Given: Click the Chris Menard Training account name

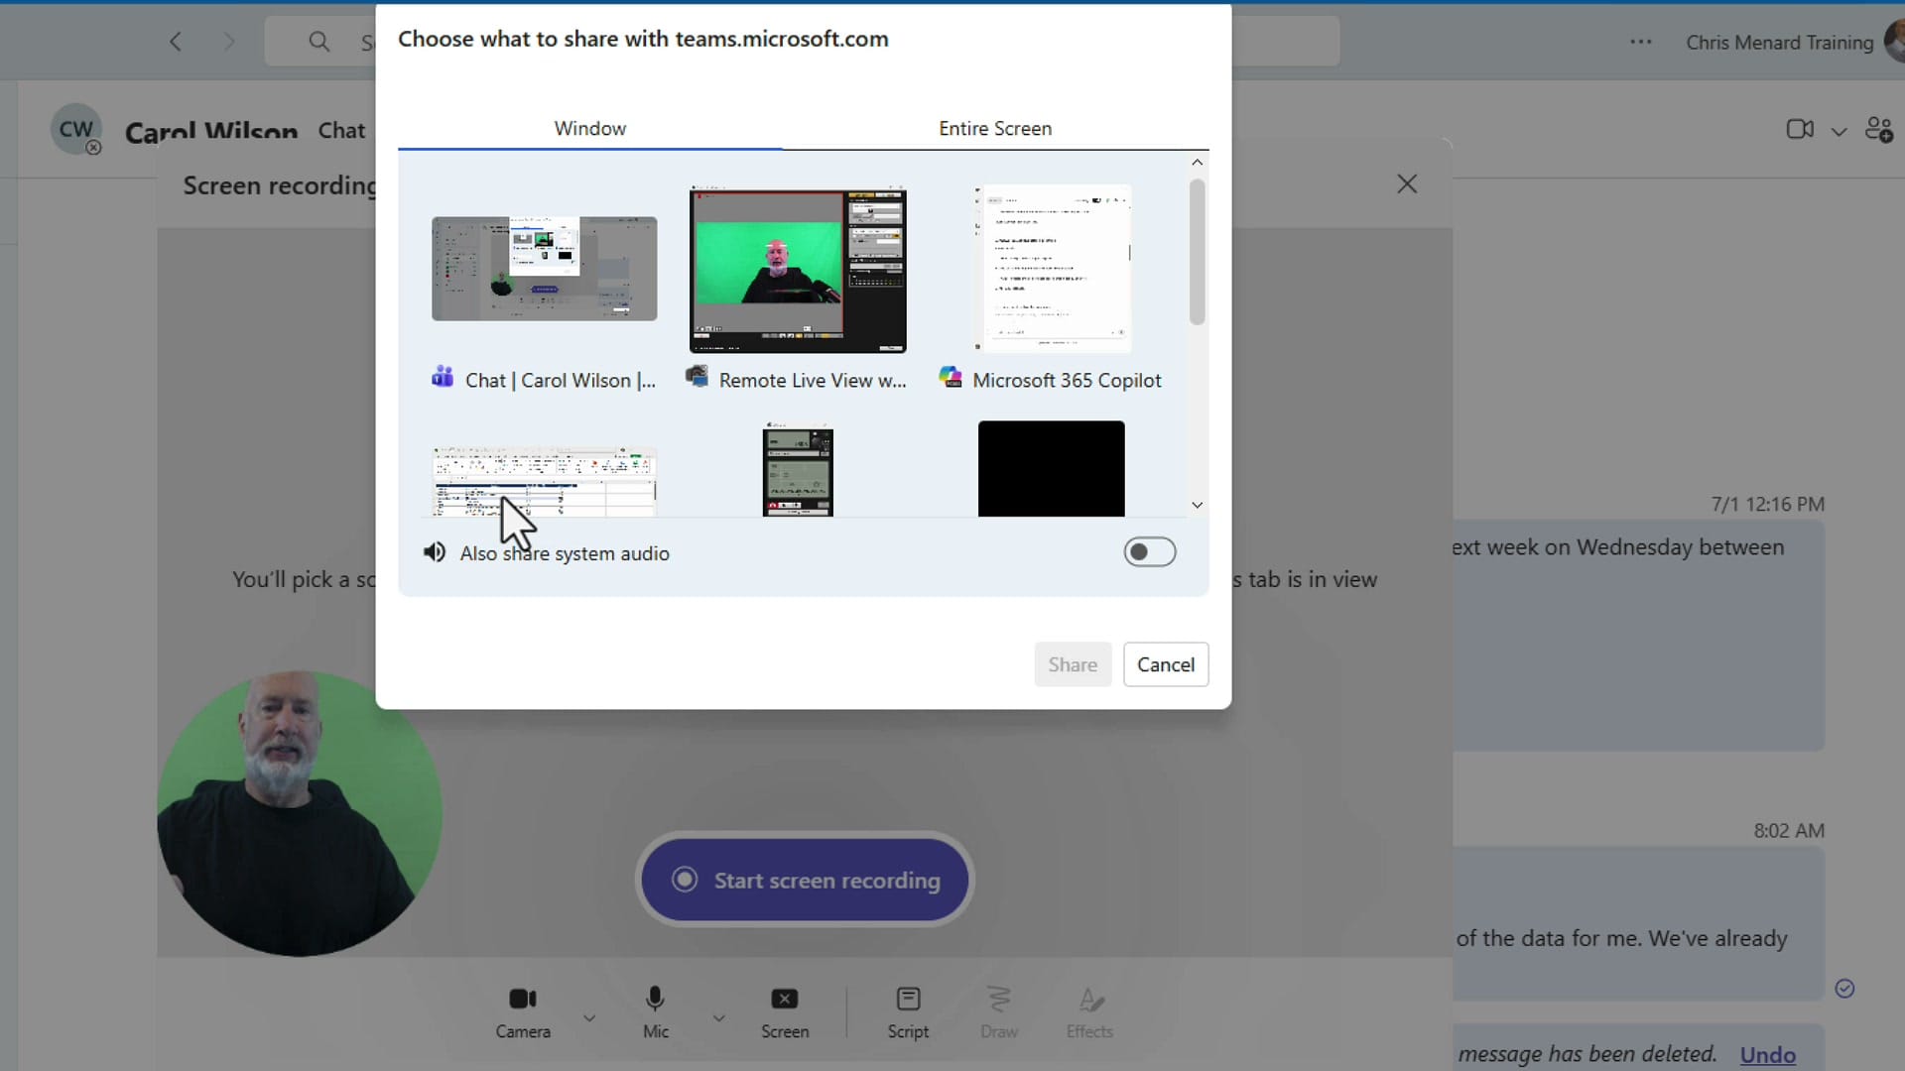Looking at the screenshot, I should coord(1780,43).
